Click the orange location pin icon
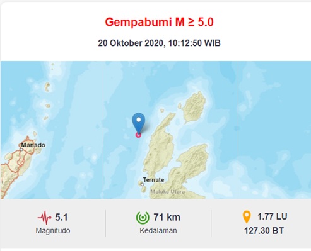 point(247,217)
